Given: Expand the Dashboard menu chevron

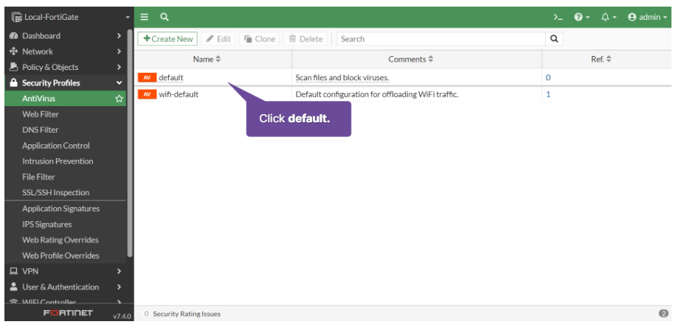Looking at the screenshot, I should tap(119, 36).
